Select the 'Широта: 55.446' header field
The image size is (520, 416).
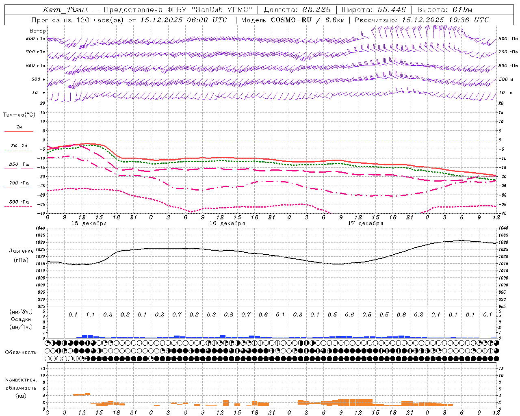[x=374, y=10]
